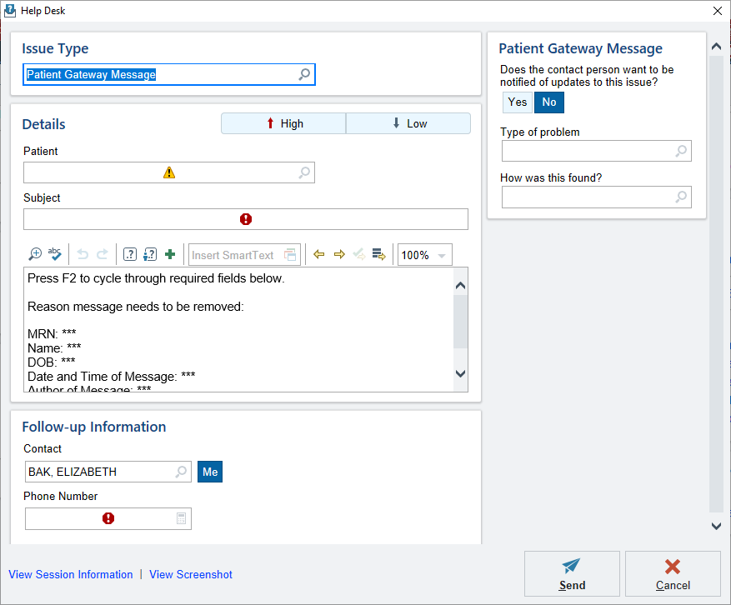731x605 pixels.
Task: Run the spell check tool
Action: (55, 255)
